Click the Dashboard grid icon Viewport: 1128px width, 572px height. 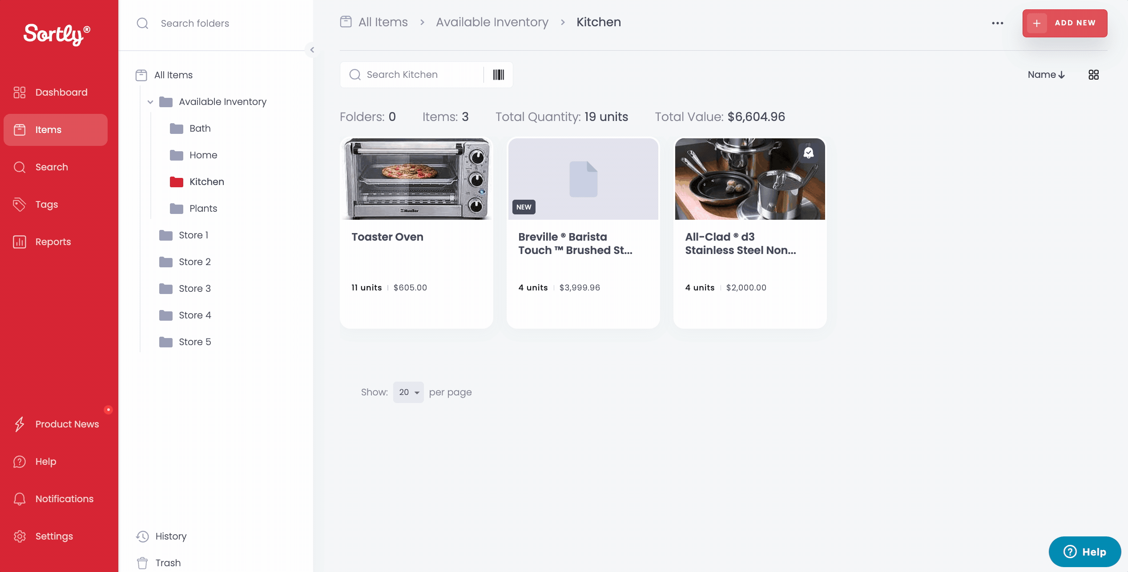20,92
